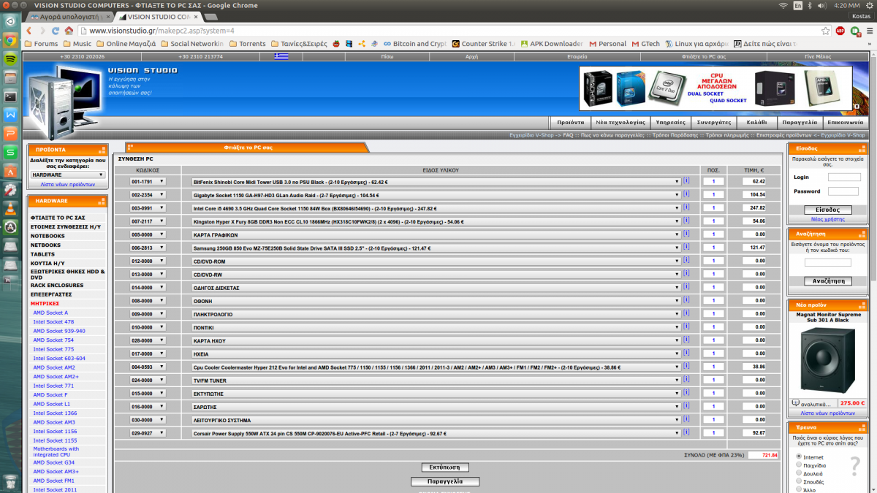This screenshot has height=493, width=877.
Task: Click the info icon for the Kingston Hyper X Fury row
Action: [687, 221]
